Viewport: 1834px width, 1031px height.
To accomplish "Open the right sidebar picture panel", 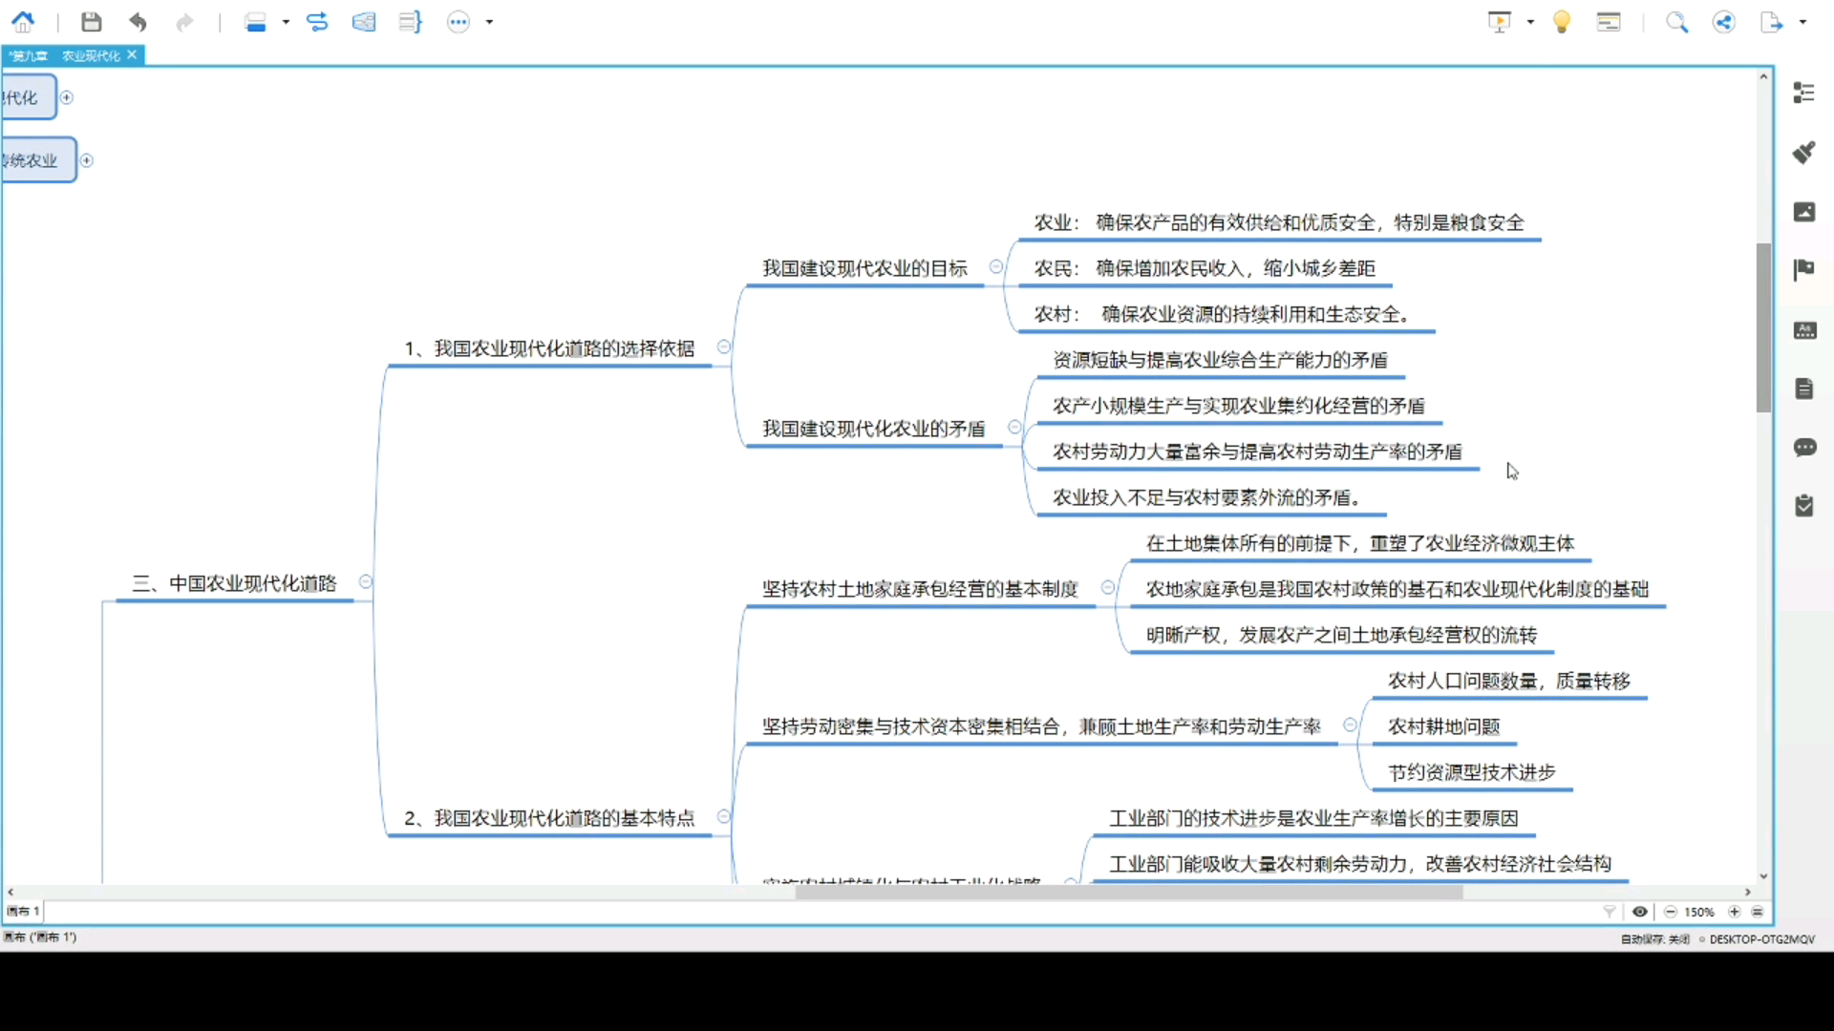I will [1805, 212].
